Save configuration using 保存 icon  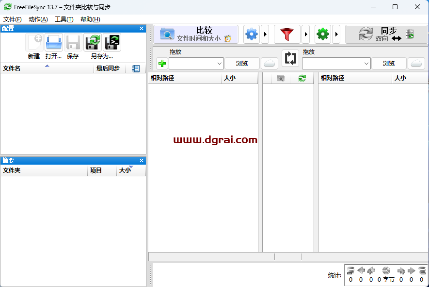(73, 42)
